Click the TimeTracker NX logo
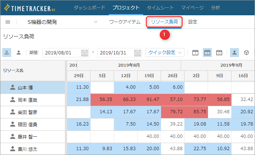This screenshot has width=255, height=155. point(29,8)
